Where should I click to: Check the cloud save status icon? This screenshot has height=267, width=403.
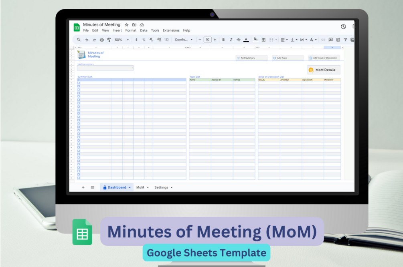pyautogui.click(x=142, y=25)
